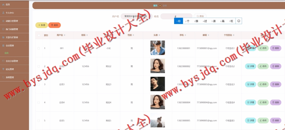Open avatar thumbnail of 会员3
This screenshot has height=130, width=285.
point(158,84)
